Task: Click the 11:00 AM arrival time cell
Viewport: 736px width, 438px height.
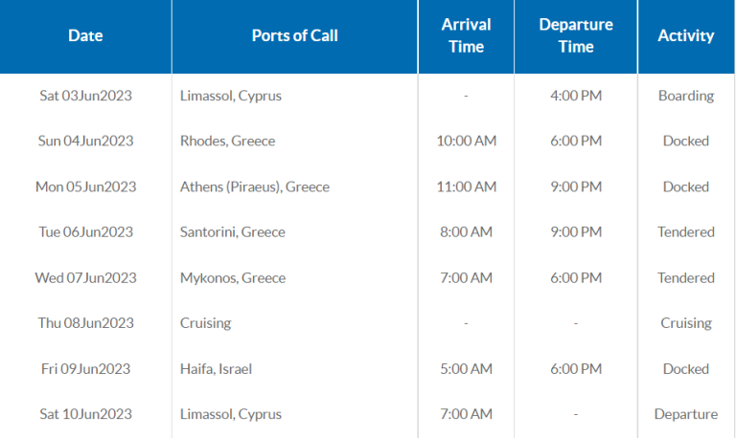Action: (466, 187)
